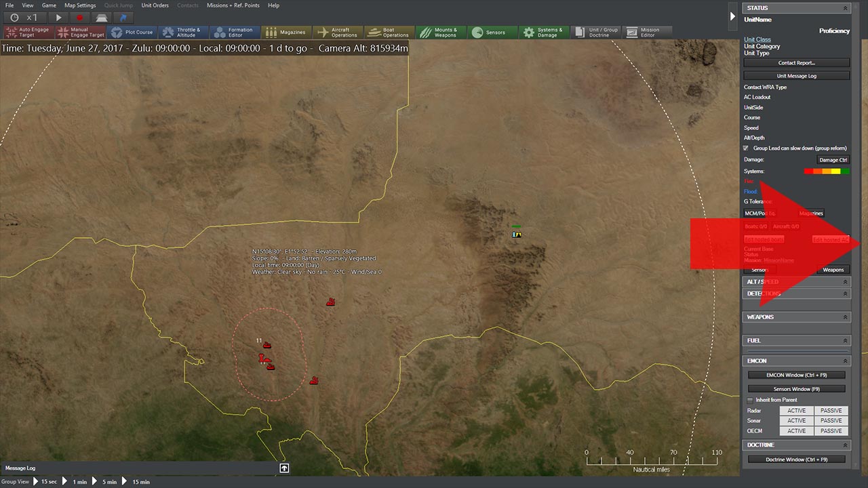Select the southeasternmost red hostile unit
Viewport: 868px width, 488px height.
click(x=314, y=381)
